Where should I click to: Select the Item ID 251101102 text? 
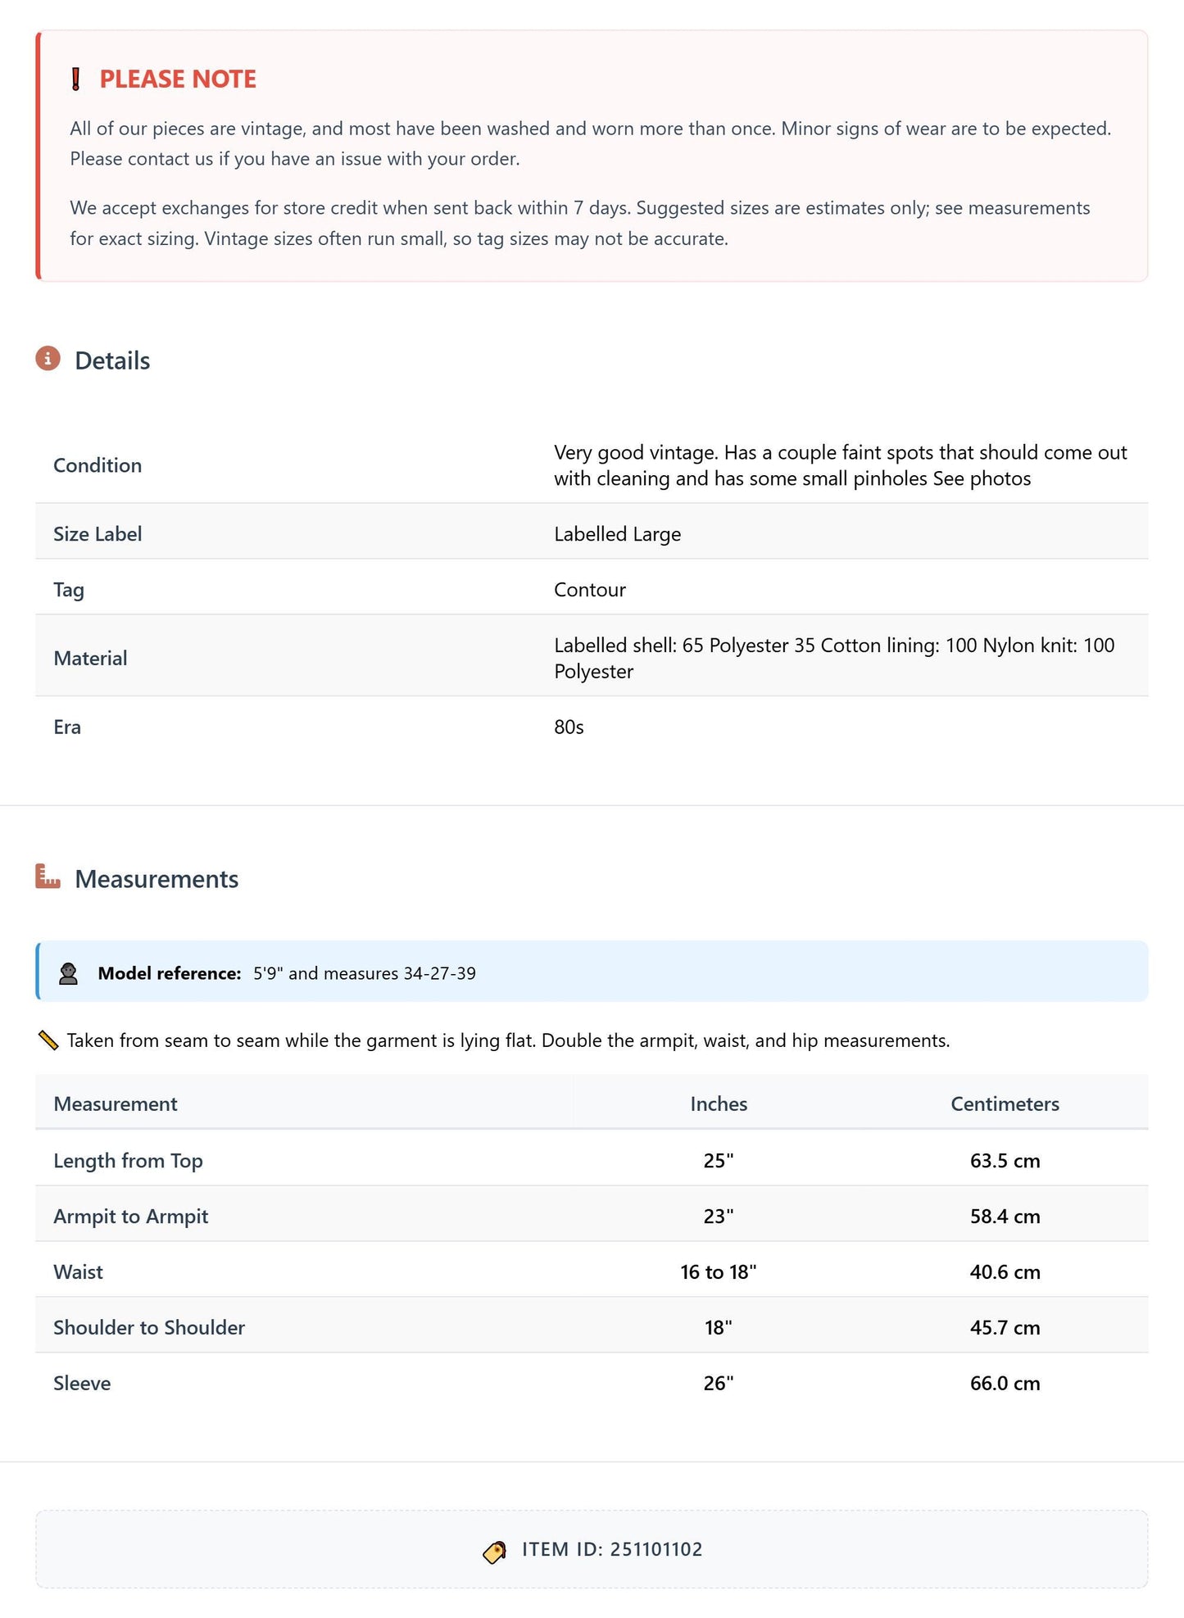click(612, 1550)
